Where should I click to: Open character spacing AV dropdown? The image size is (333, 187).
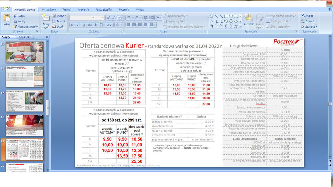pyautogui.click(x=102, y=25)
